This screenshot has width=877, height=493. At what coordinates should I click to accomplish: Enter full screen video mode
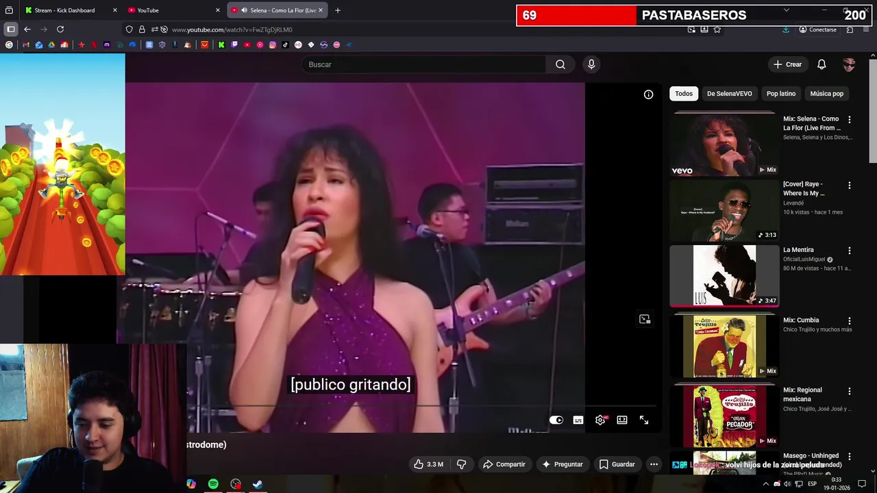coord(644,420)
